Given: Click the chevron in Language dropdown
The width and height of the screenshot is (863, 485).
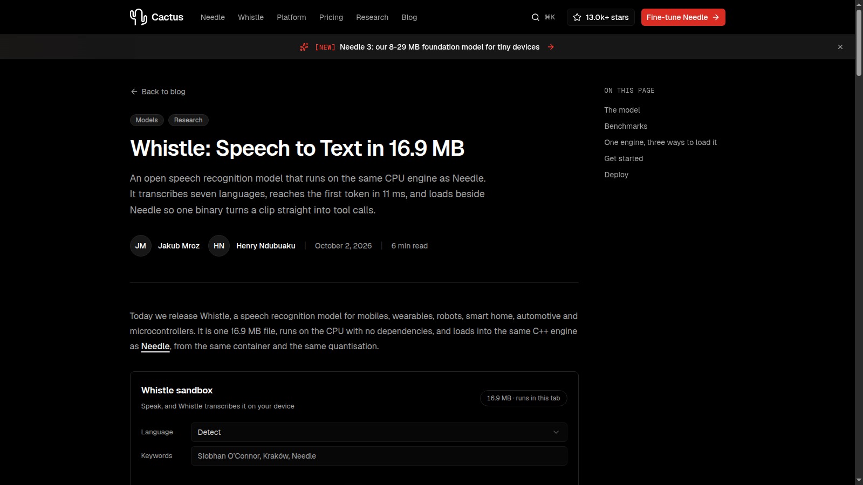Looking at the screenshot, I should coord(556,432).
